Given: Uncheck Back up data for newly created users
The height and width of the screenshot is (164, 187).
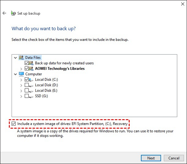Looking at the screenshot, I should 27,63.
